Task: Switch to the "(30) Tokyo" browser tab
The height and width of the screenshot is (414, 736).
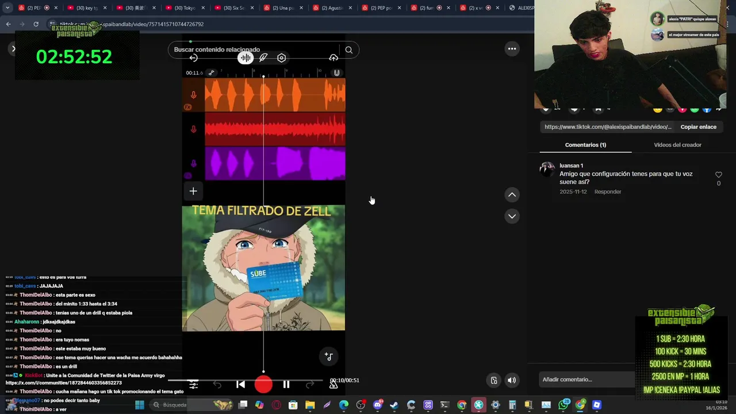Action: 185,8
